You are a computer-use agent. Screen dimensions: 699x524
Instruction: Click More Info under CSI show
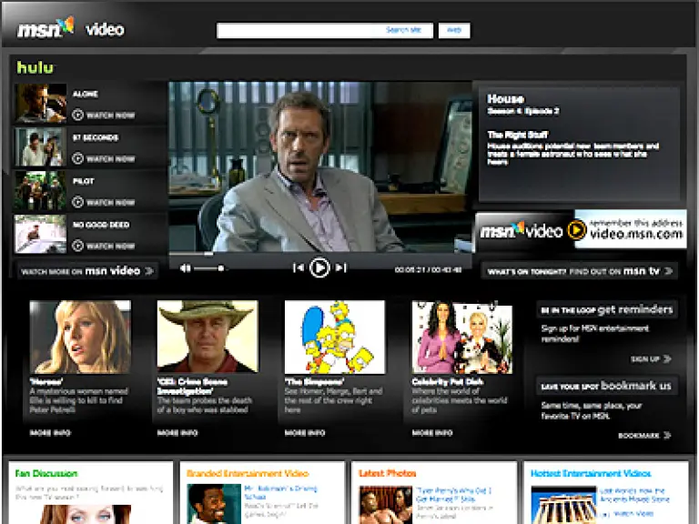(x=177, y=433)
